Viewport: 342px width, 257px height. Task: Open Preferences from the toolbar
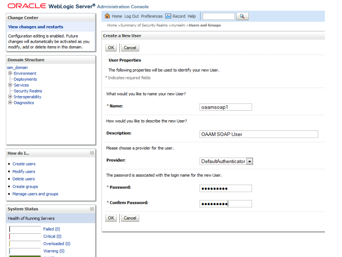coord(152,16)
